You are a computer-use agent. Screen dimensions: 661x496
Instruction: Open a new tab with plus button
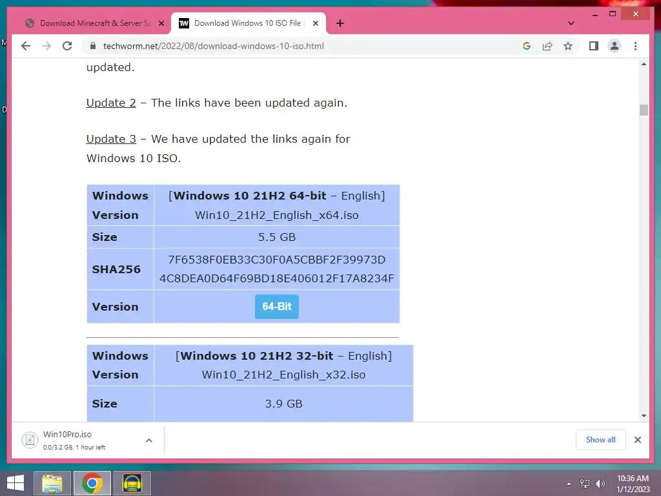click(340, 23)
